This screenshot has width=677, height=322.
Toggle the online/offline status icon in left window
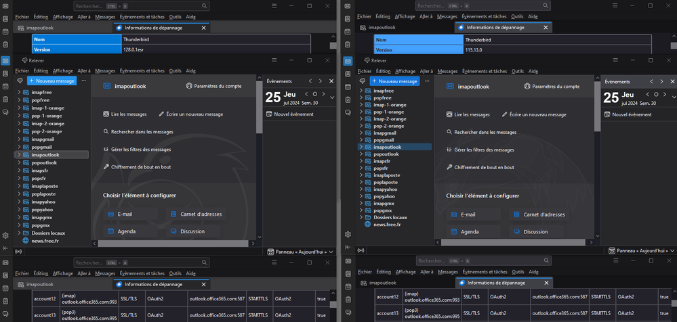(x=18, y=252)
